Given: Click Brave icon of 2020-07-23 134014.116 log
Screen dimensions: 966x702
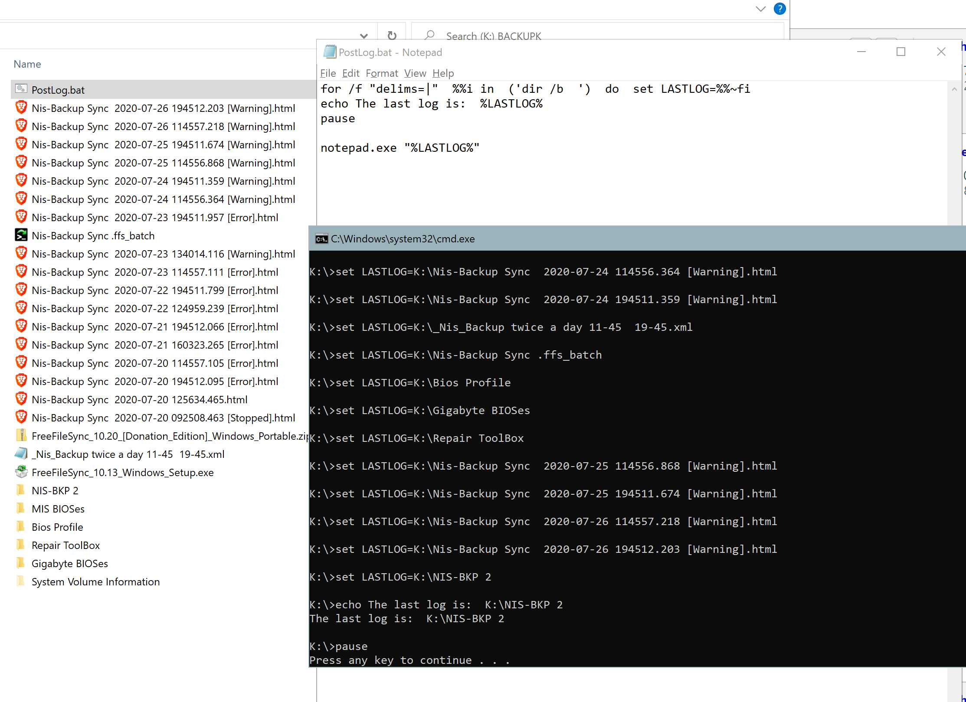Looking at the screenshot, I should coord(21,253).
